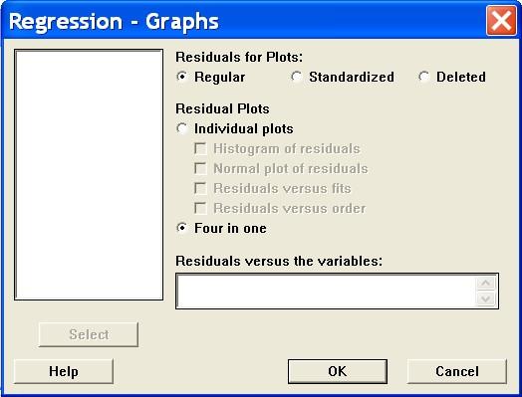
Task: Click the Select button
Action: point(89,334)
